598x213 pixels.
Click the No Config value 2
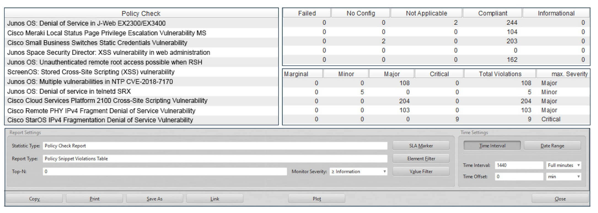tap(384, 41)
